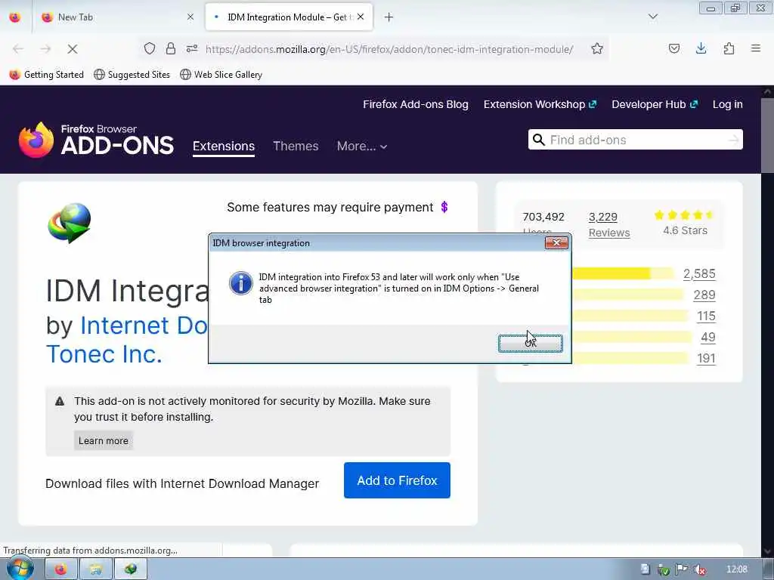
Task: Open the Firefox Add-ons Blog link
Action: click(x=416, y=104)
